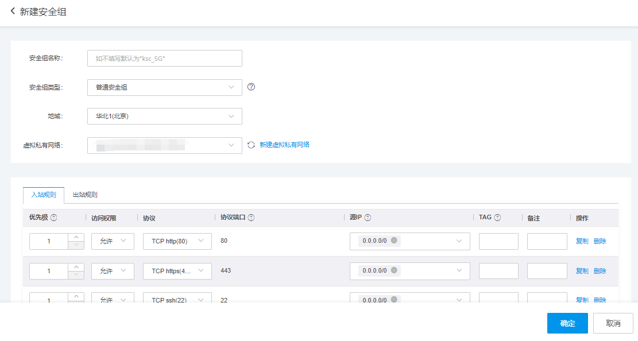Click the 协议端口 column help icon
This screenshot has width=638, height=341.
point(251,218)
